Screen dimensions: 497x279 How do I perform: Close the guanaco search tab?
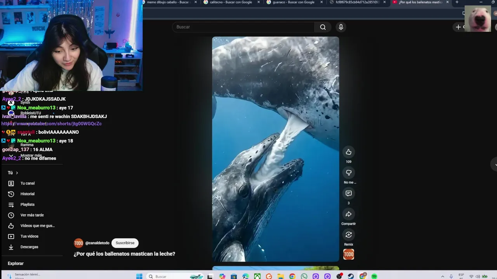click(x=321, y=2)
